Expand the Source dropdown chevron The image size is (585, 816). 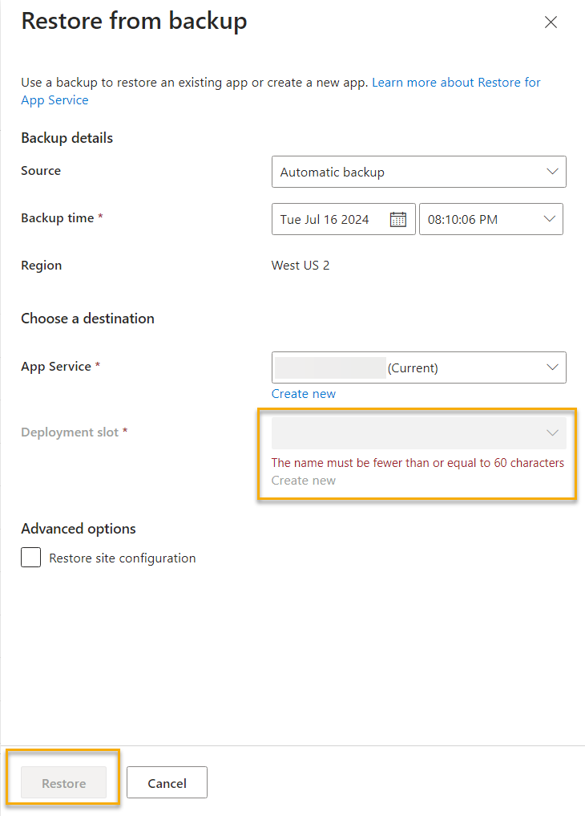552,171
